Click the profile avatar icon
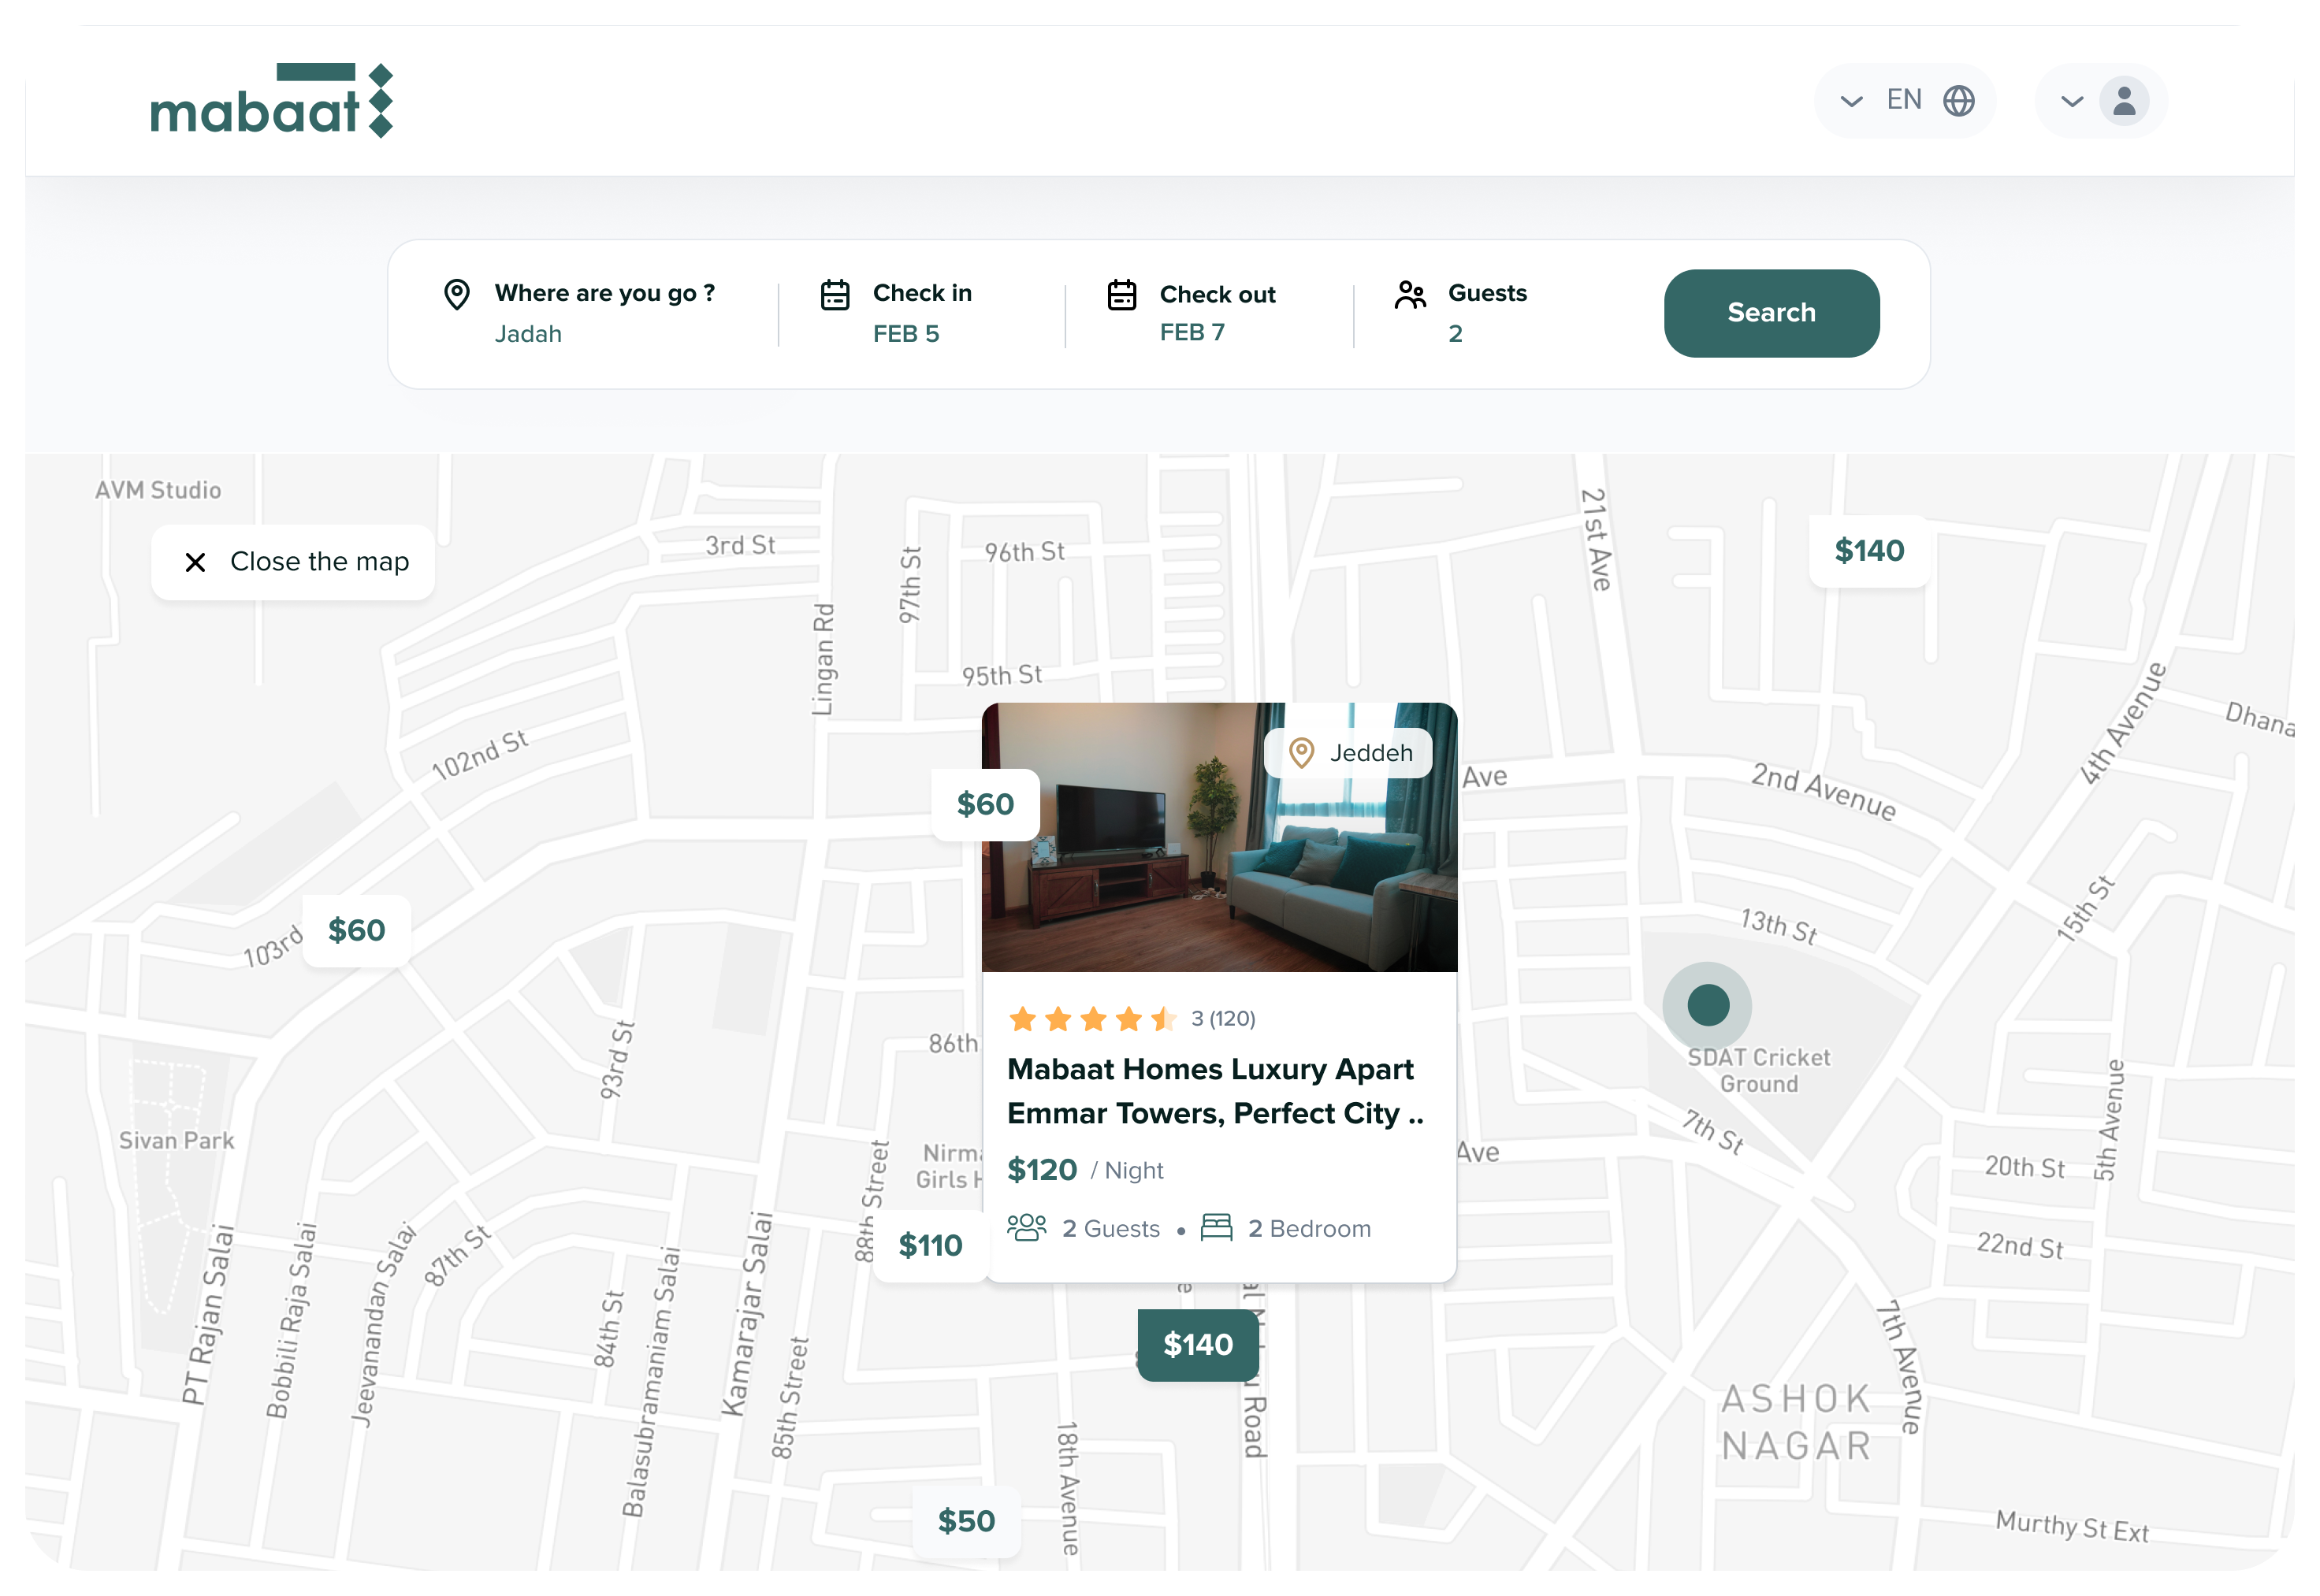This screenshot has height=1596, width=2320. (x=2126, y=99)
